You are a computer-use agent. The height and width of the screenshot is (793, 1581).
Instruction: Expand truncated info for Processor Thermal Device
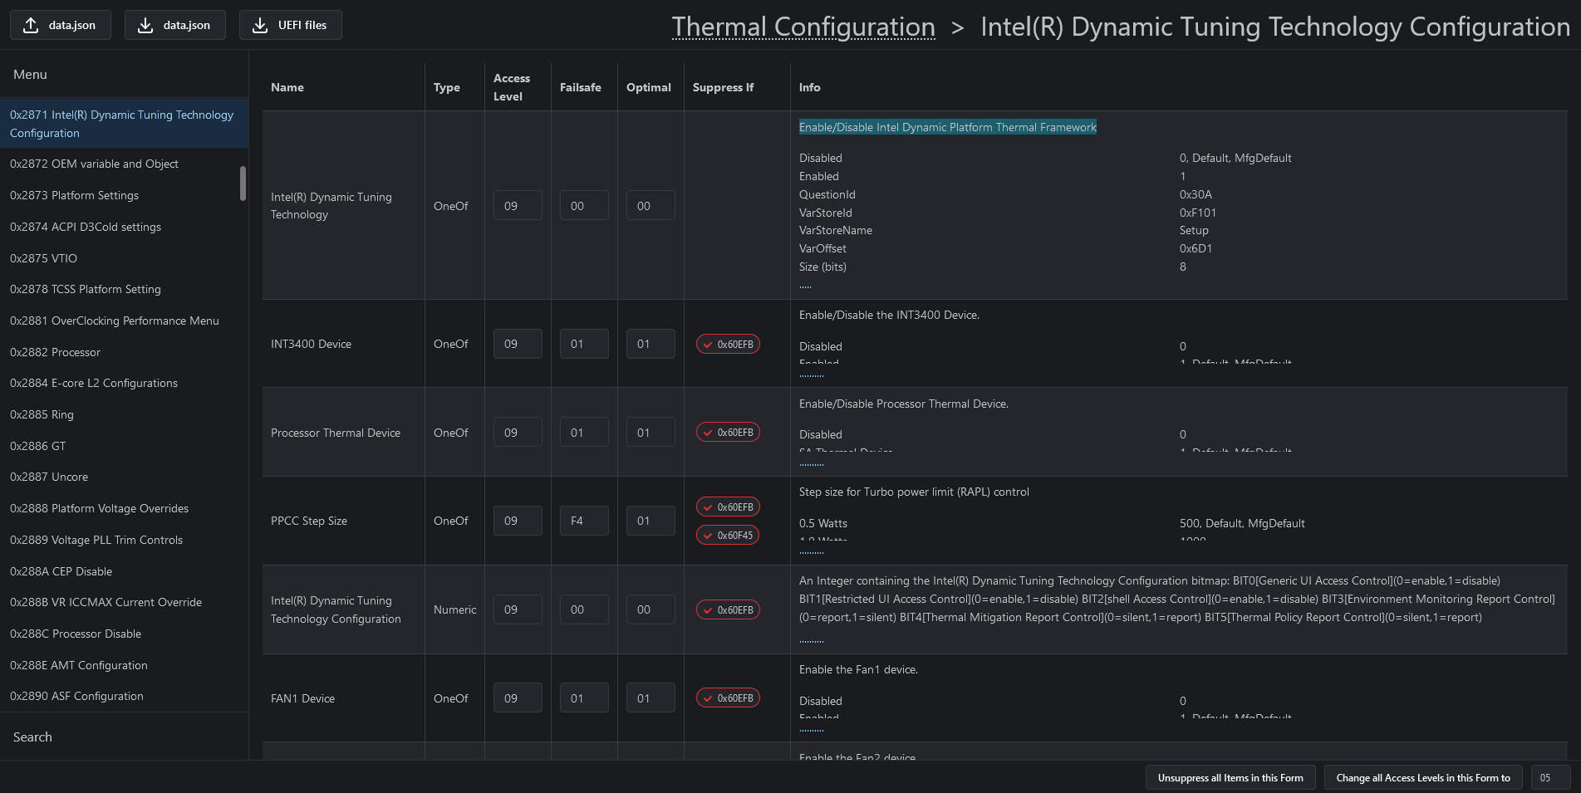point(812,465)
